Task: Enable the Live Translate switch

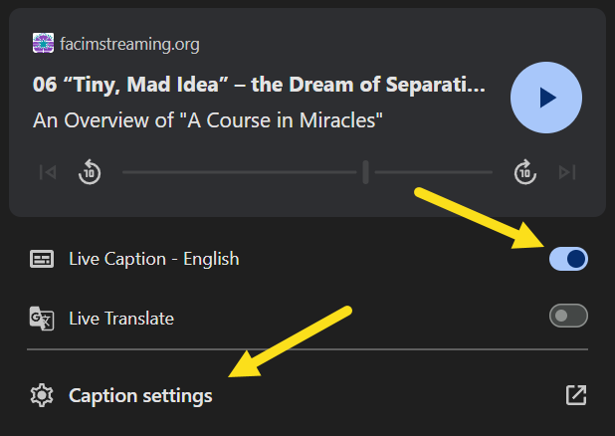Action: 568,316
